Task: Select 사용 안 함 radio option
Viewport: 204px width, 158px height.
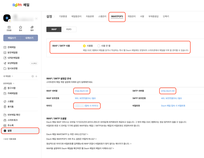Action: point(99,46)
